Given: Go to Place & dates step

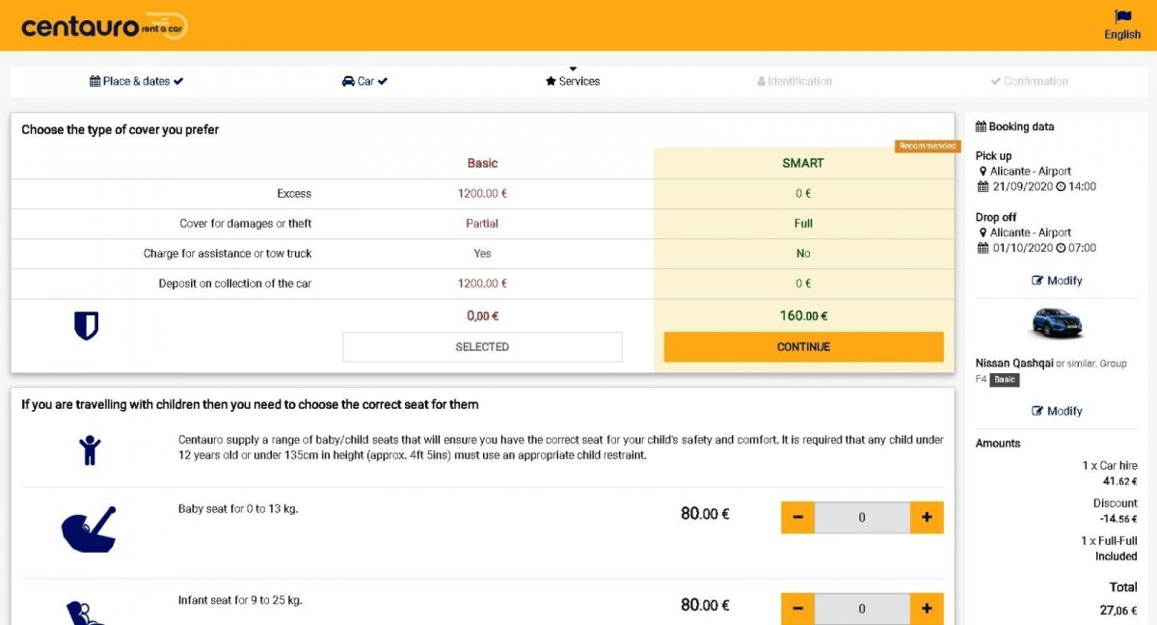Looking at the screenshot, I should (x=136, y=82).
